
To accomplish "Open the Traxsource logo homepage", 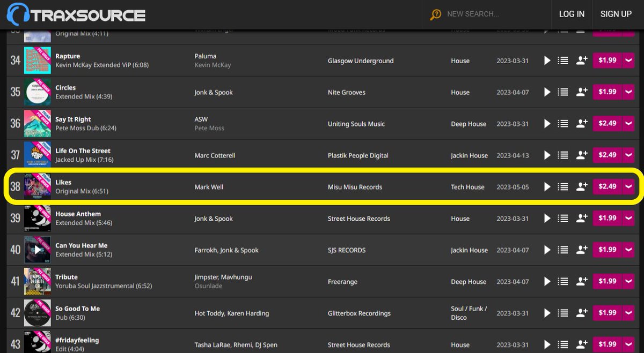I will coord(76,14).
